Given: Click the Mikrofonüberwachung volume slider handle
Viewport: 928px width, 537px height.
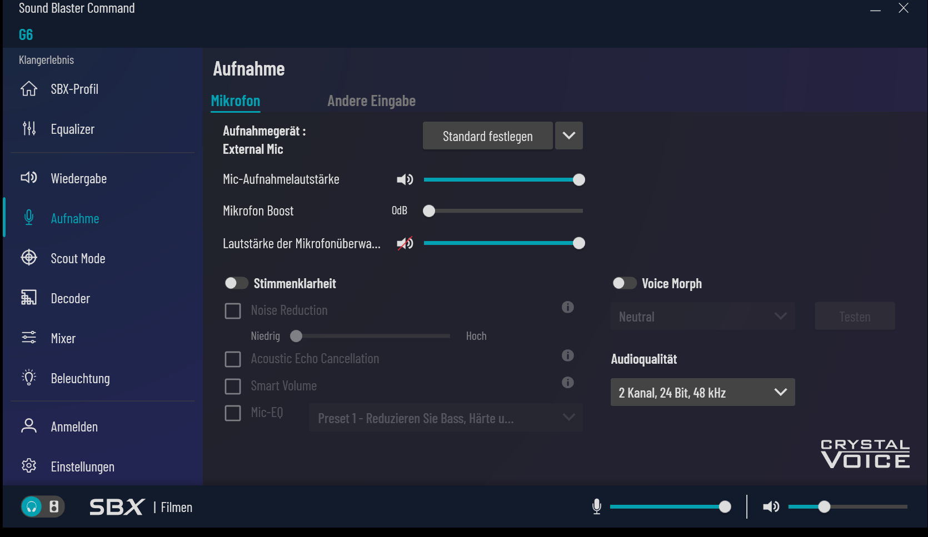Looking at the screenshot, I should [x=578, y=243].
